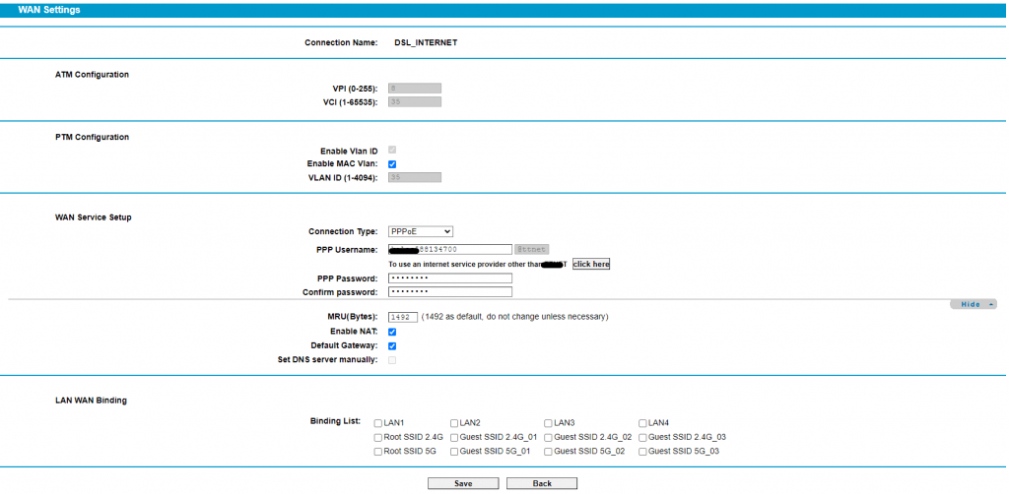
Task: Select the Confirm password field
Action: point(450,292)
